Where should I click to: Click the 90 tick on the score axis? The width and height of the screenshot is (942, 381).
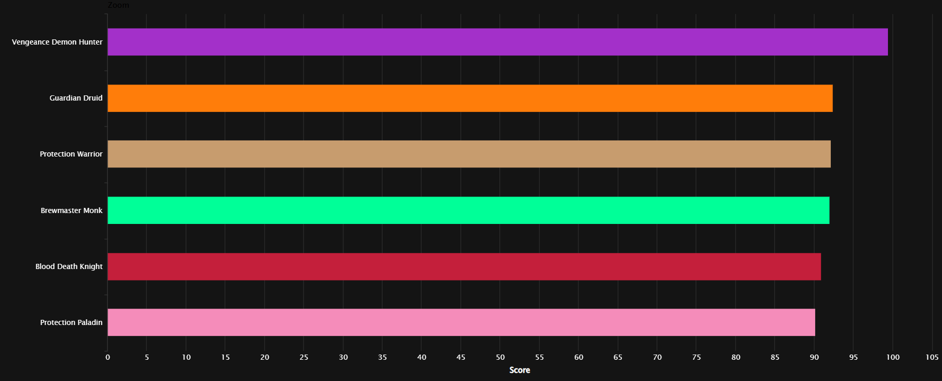(x=814, y=357)
